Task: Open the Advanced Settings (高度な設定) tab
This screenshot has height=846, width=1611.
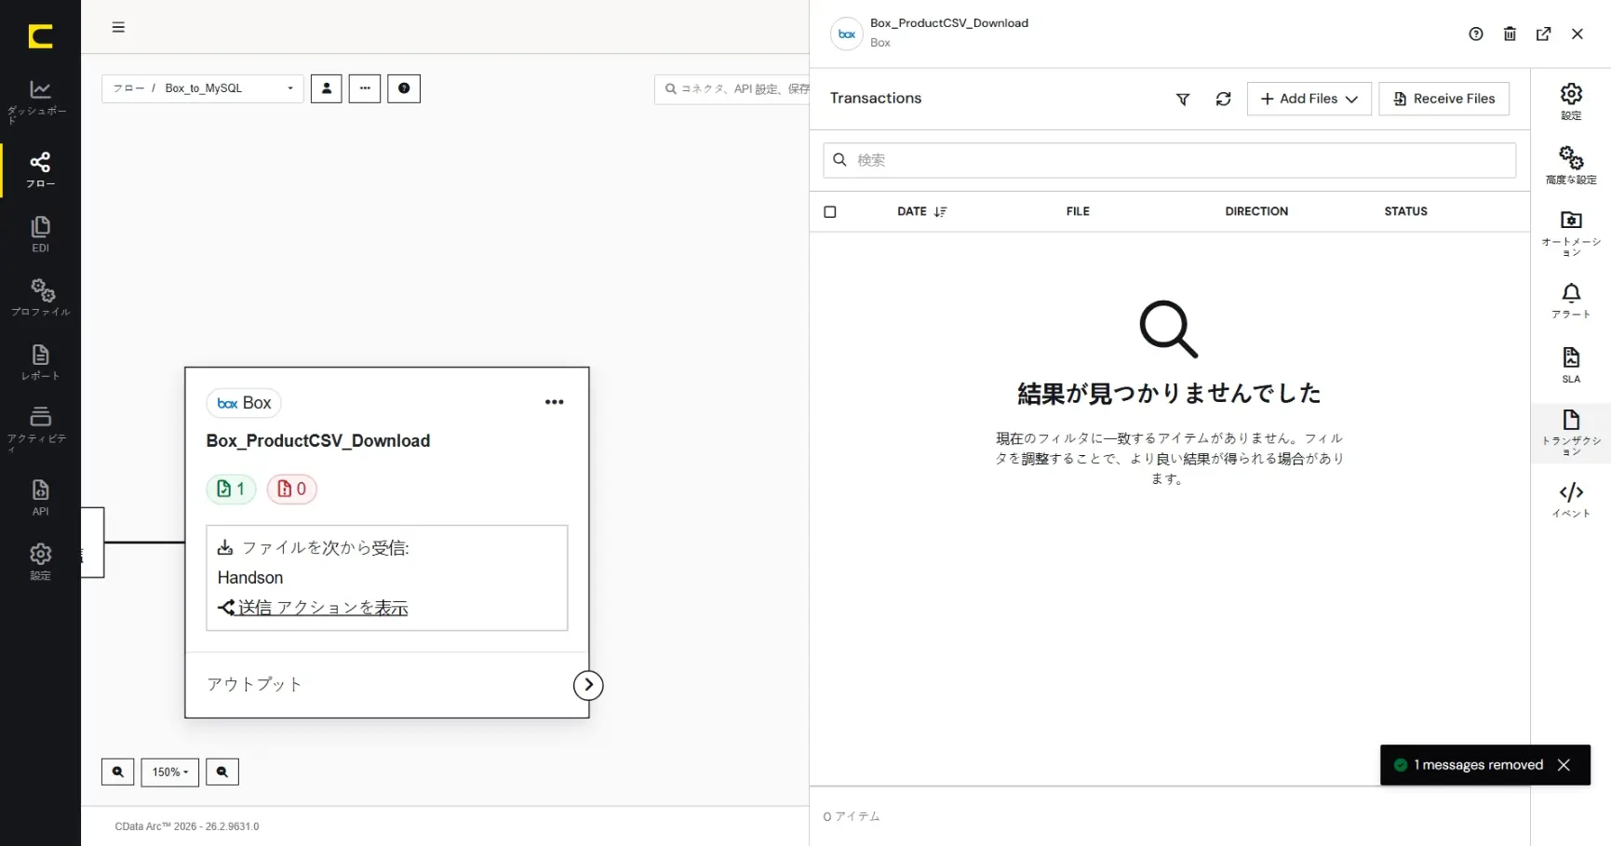Action: click(1571, 165)
